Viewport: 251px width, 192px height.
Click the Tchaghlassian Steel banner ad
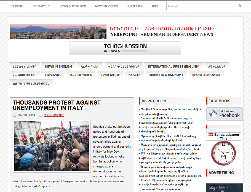[x=125, y=48]
